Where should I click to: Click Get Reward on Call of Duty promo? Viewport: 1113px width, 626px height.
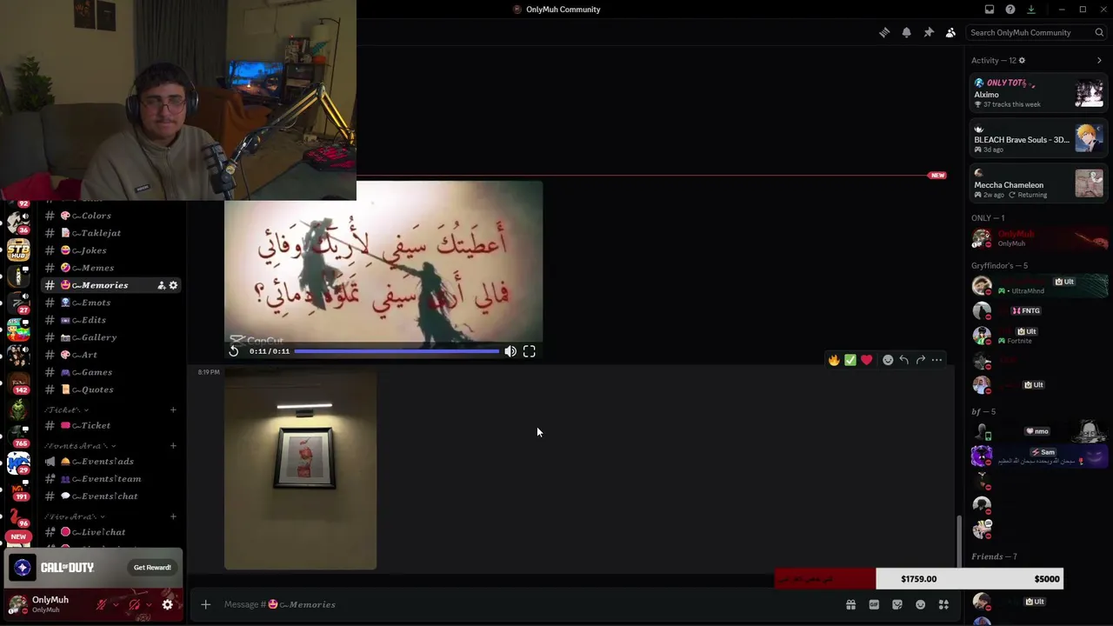click(x=152, y=568)
